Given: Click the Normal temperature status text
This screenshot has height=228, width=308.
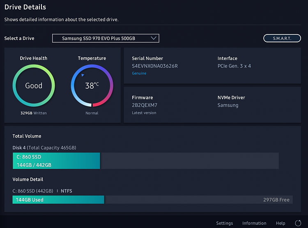Looking at the screenshot, I should click(92, 113).
